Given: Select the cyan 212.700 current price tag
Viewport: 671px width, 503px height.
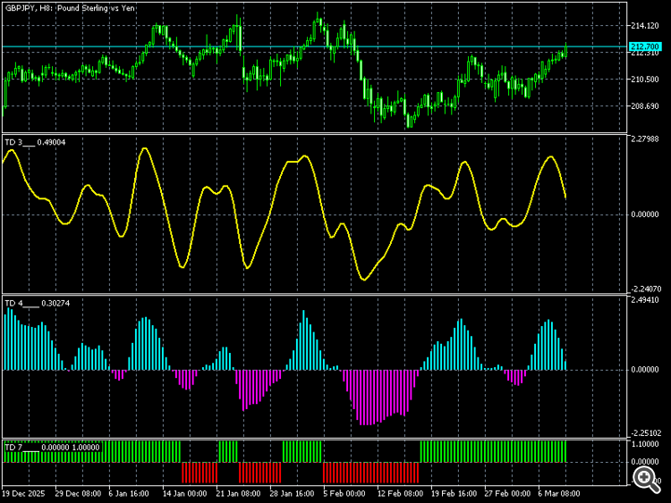Looking at the screenshot, I should [645, 46].
